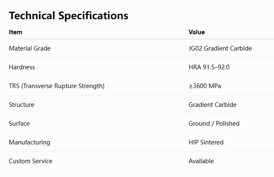Click the Available value text
The height and width of the screenshot is (177, 274).
pos(201,161)
